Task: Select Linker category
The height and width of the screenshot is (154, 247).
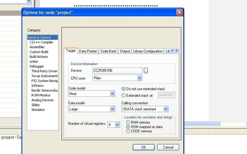Action: click(x=34, y=61)
